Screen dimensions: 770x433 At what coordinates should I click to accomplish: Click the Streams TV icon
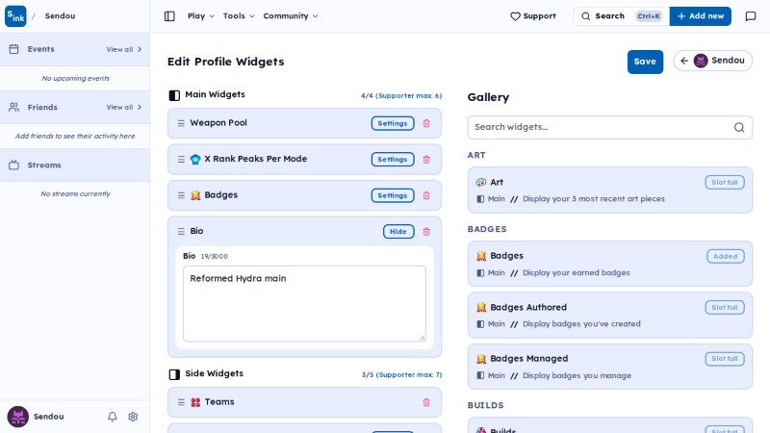[13, 165]
